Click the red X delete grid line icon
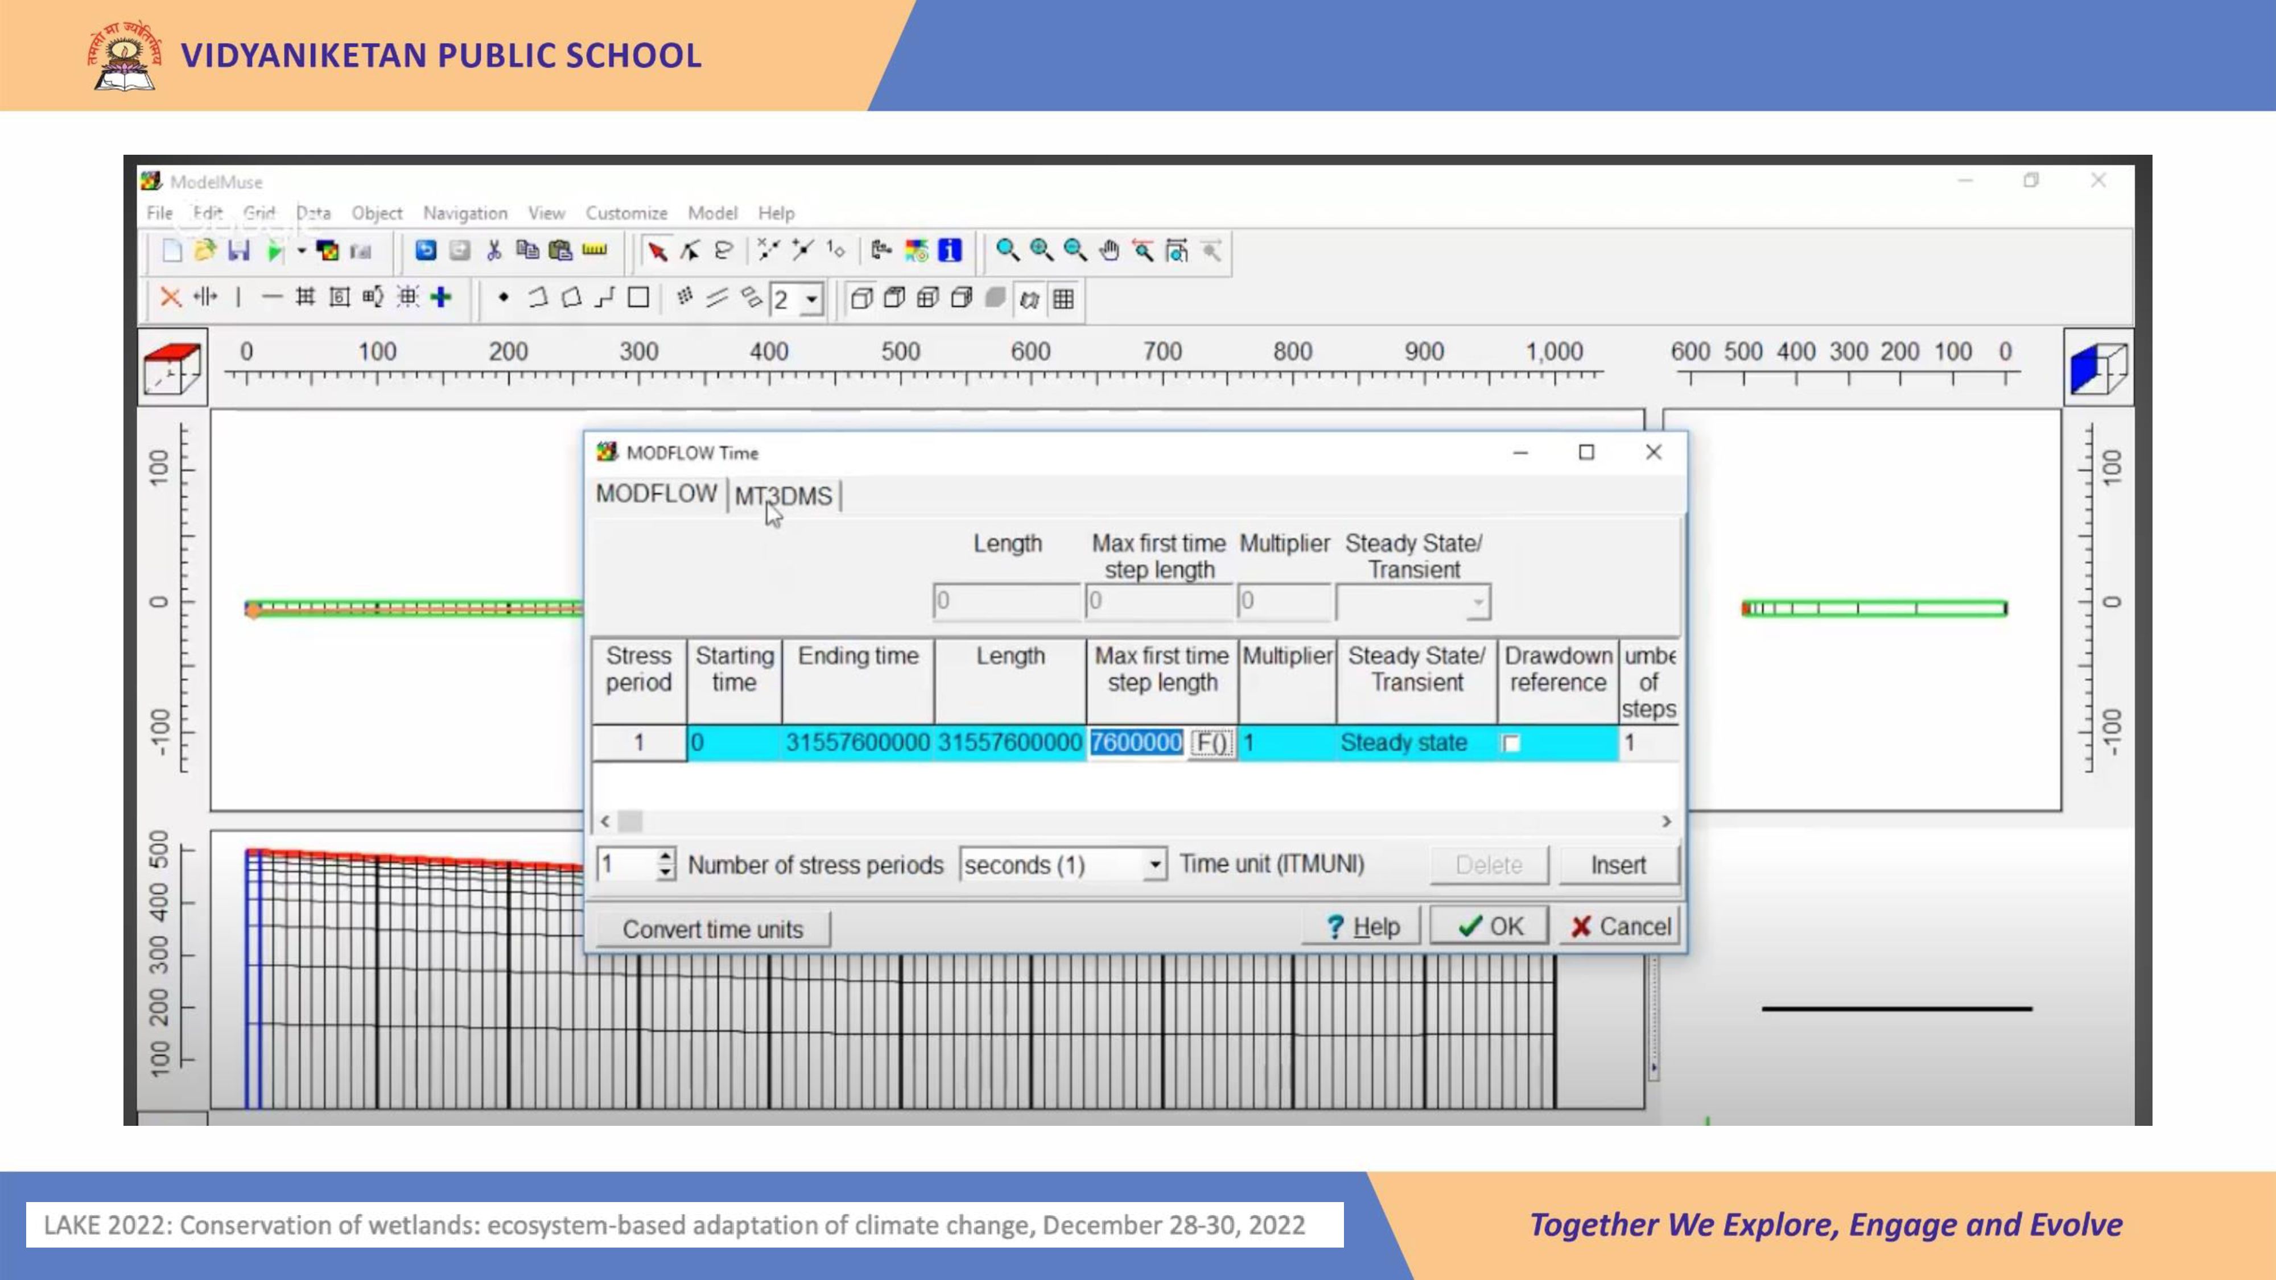This screenshot has height=1280, width=2276. click(170, 298)
